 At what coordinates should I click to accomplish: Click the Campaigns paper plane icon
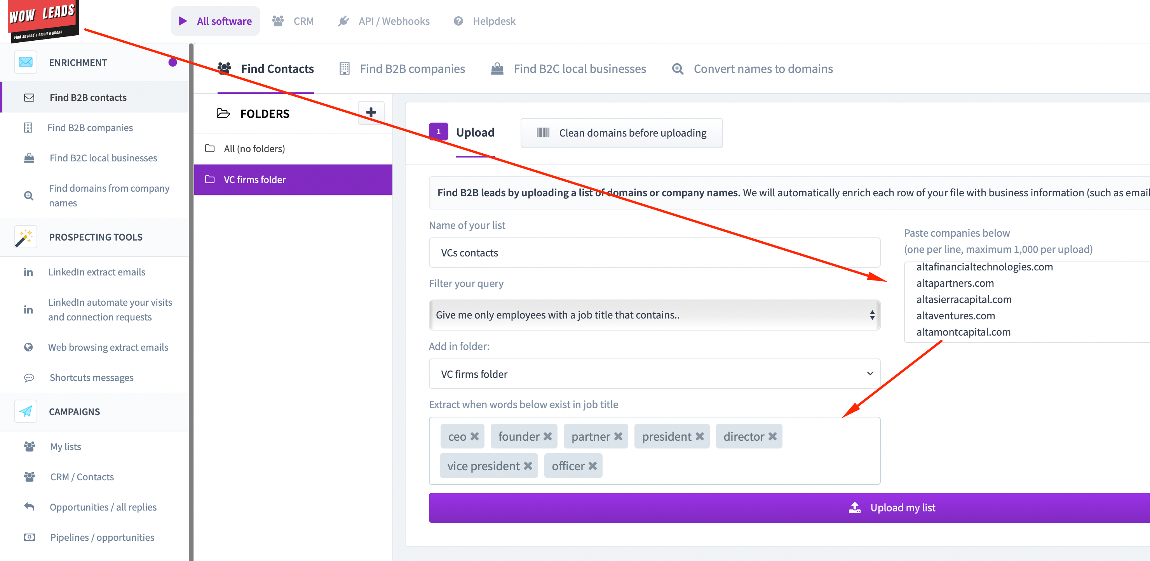tap(25, 411)
